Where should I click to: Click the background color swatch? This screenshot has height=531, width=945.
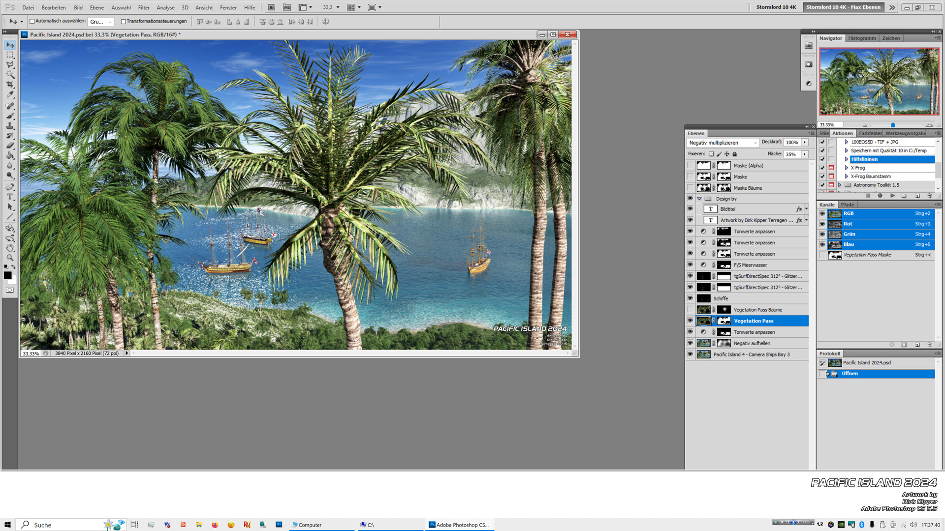13,280
